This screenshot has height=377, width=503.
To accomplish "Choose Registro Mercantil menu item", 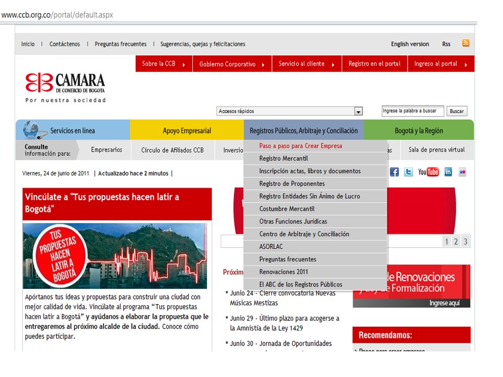I will point(315,158).
